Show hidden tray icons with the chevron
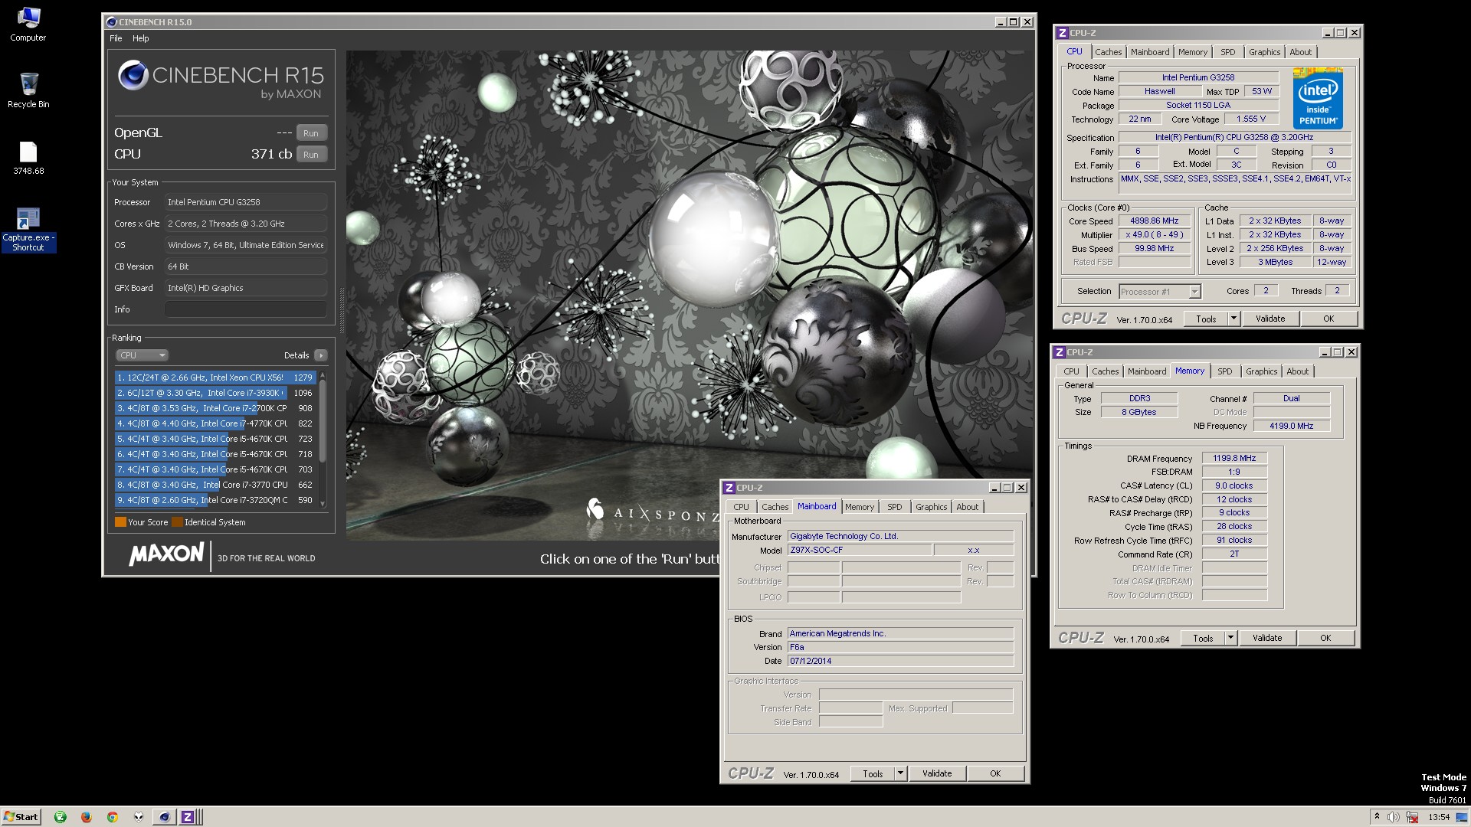 click(x=1377, y=817)
